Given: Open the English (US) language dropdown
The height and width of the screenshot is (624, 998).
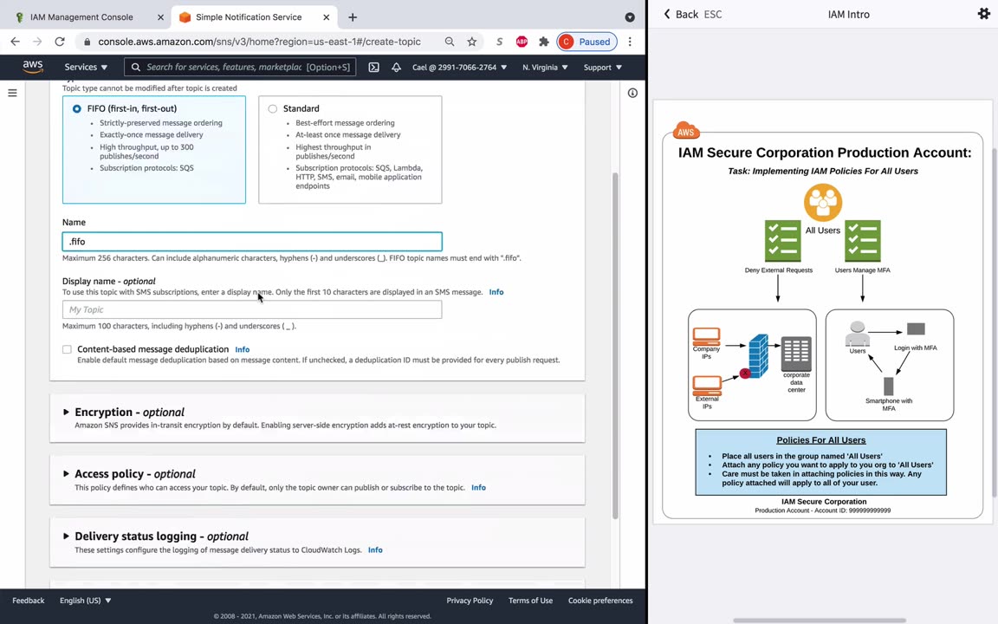Looking at the screenshot, I should [x=85, y=601].
